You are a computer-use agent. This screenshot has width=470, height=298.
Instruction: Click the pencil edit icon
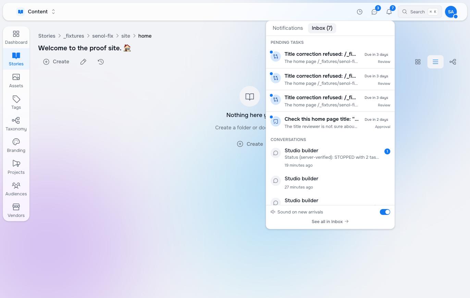click(83, 62)
